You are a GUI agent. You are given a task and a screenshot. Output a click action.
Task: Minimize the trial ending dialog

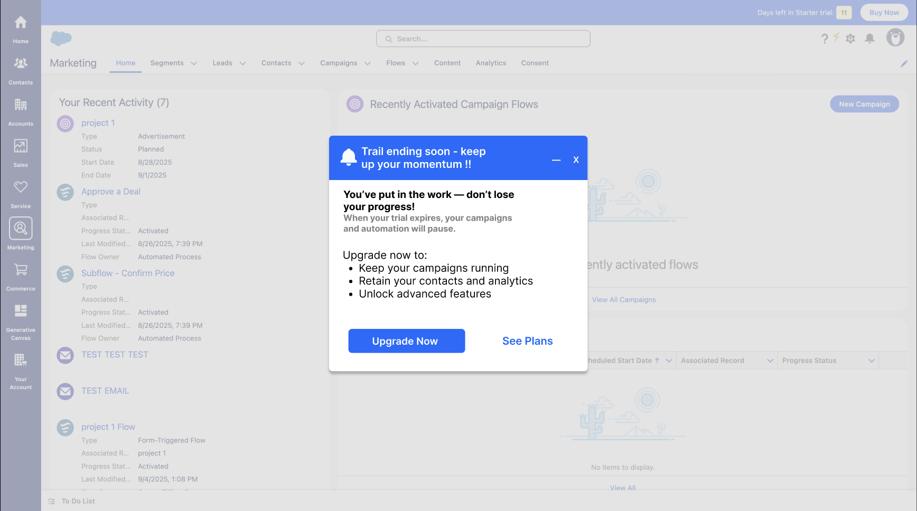pos(556,160)
